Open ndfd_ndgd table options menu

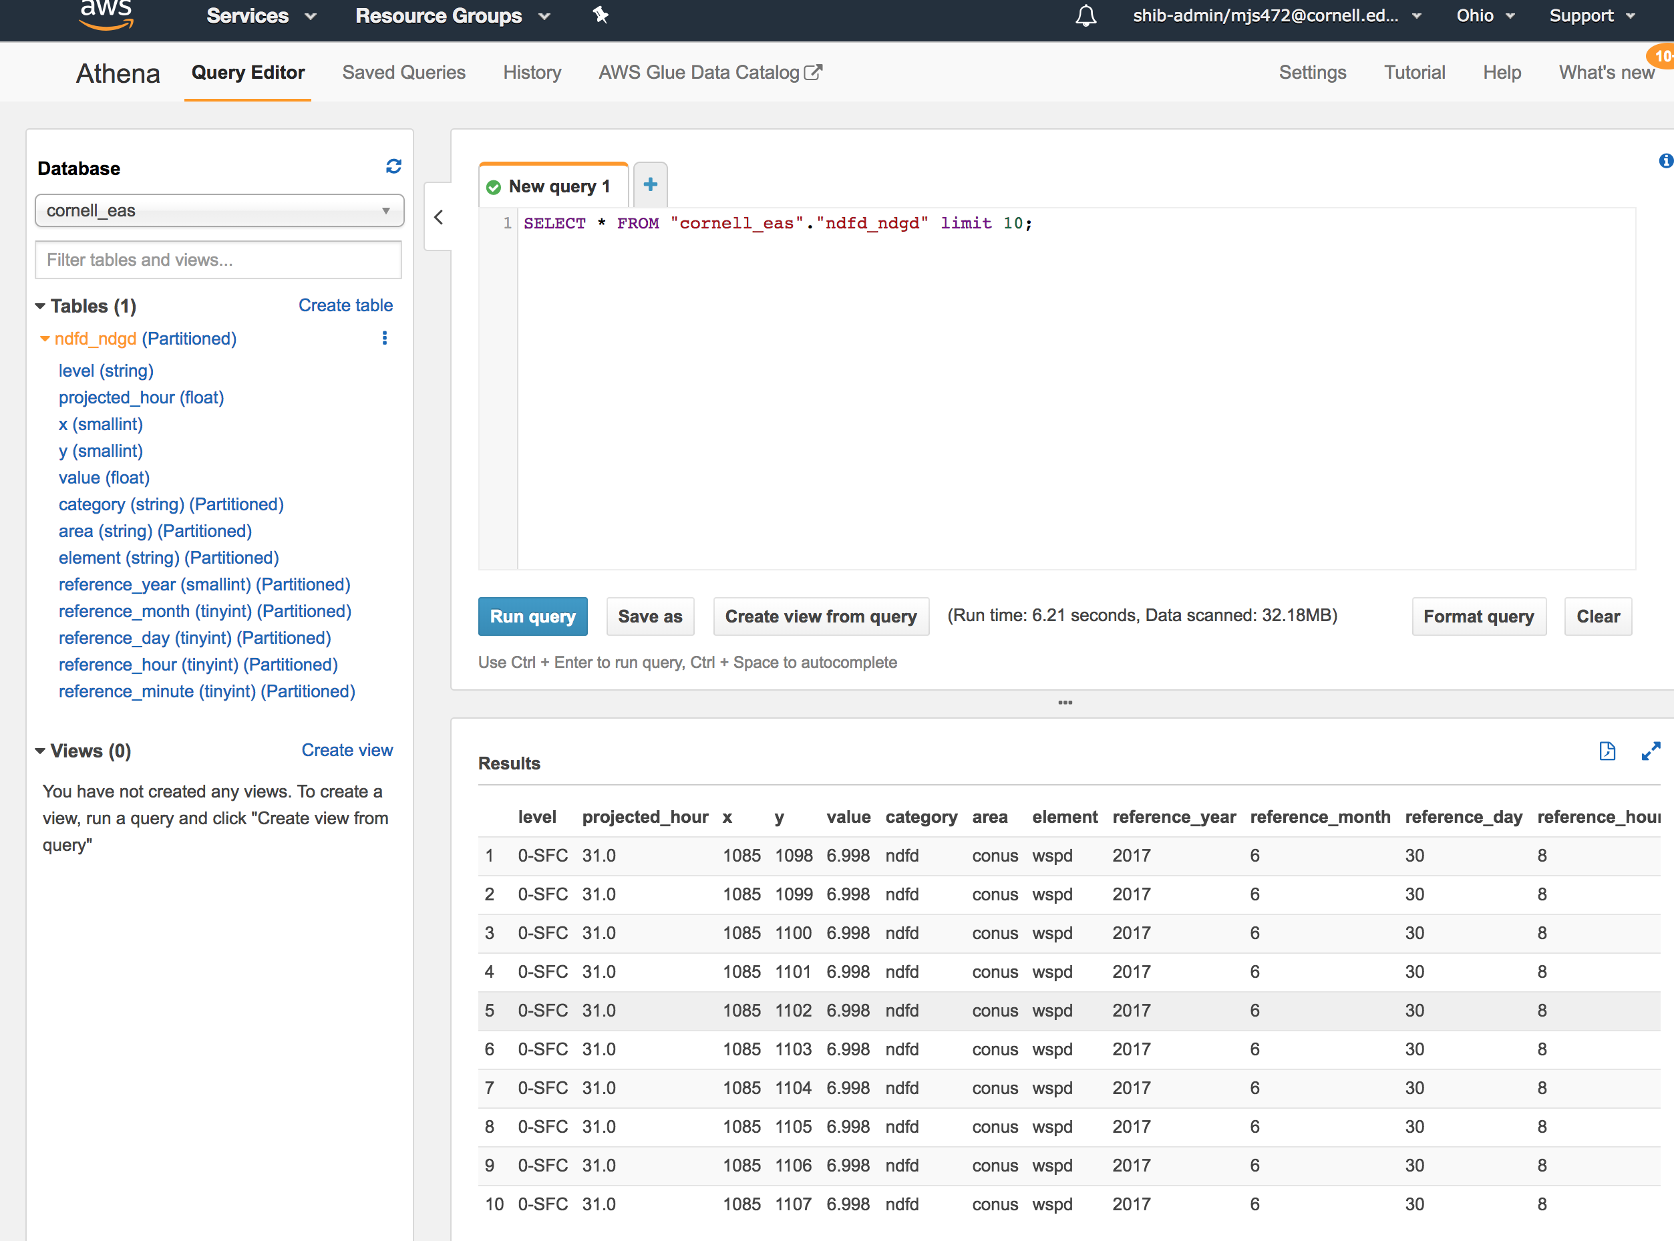click(385, 338)
